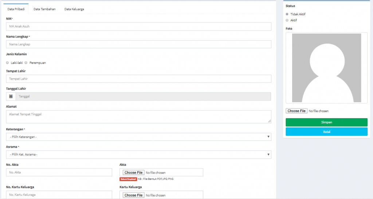Focus the NIK Anak Asuh input field
Viewport: 373px width, 199px height.
(x=138, y=27)
